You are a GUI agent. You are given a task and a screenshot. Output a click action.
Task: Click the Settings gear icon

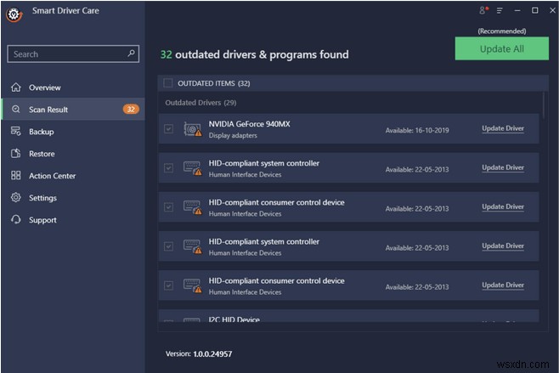click(x=16, y=198)
